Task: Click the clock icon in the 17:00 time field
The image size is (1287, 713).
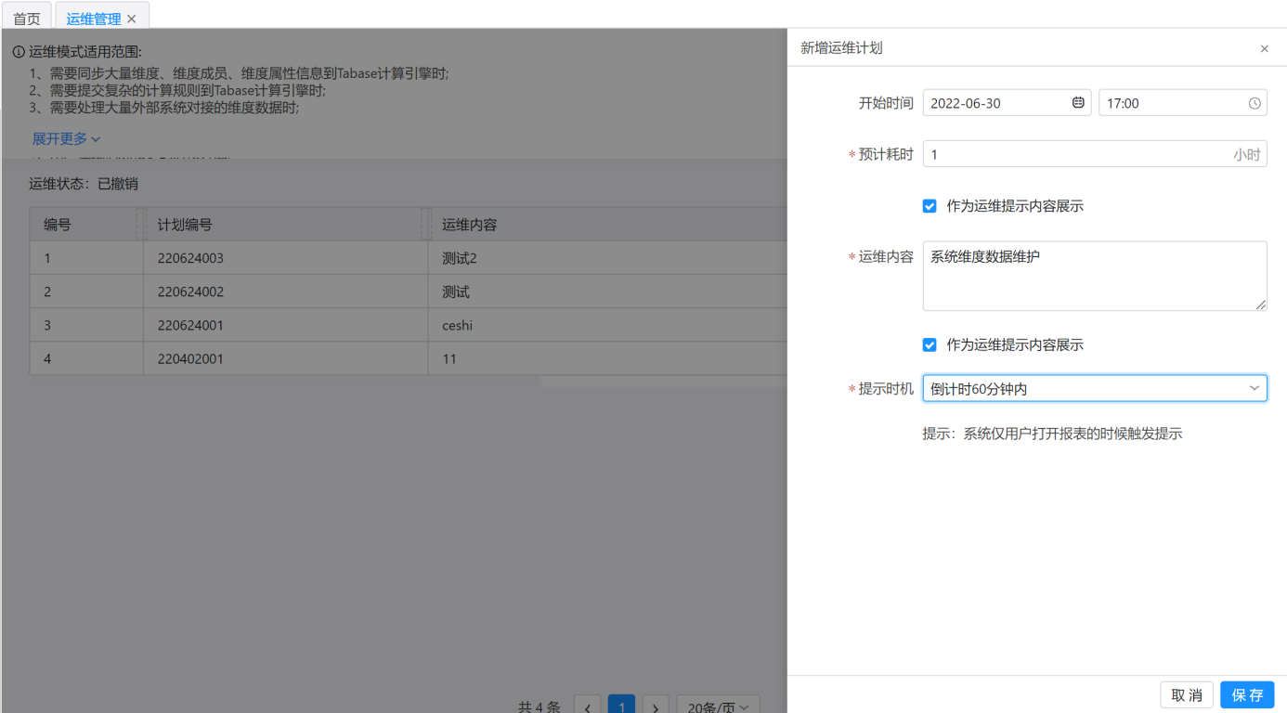Action: [x=1254, y=103]
